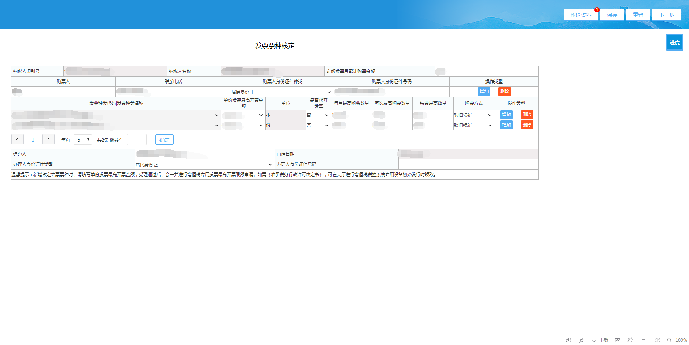Viewport: 689px width, 345px height.
Task: Click 删除 in the 本 unit invoice row
Action: tap(527, 115)
